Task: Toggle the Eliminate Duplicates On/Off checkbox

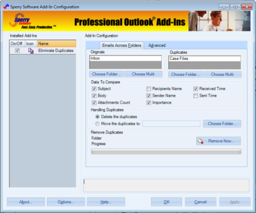Action: click(18, 50)
